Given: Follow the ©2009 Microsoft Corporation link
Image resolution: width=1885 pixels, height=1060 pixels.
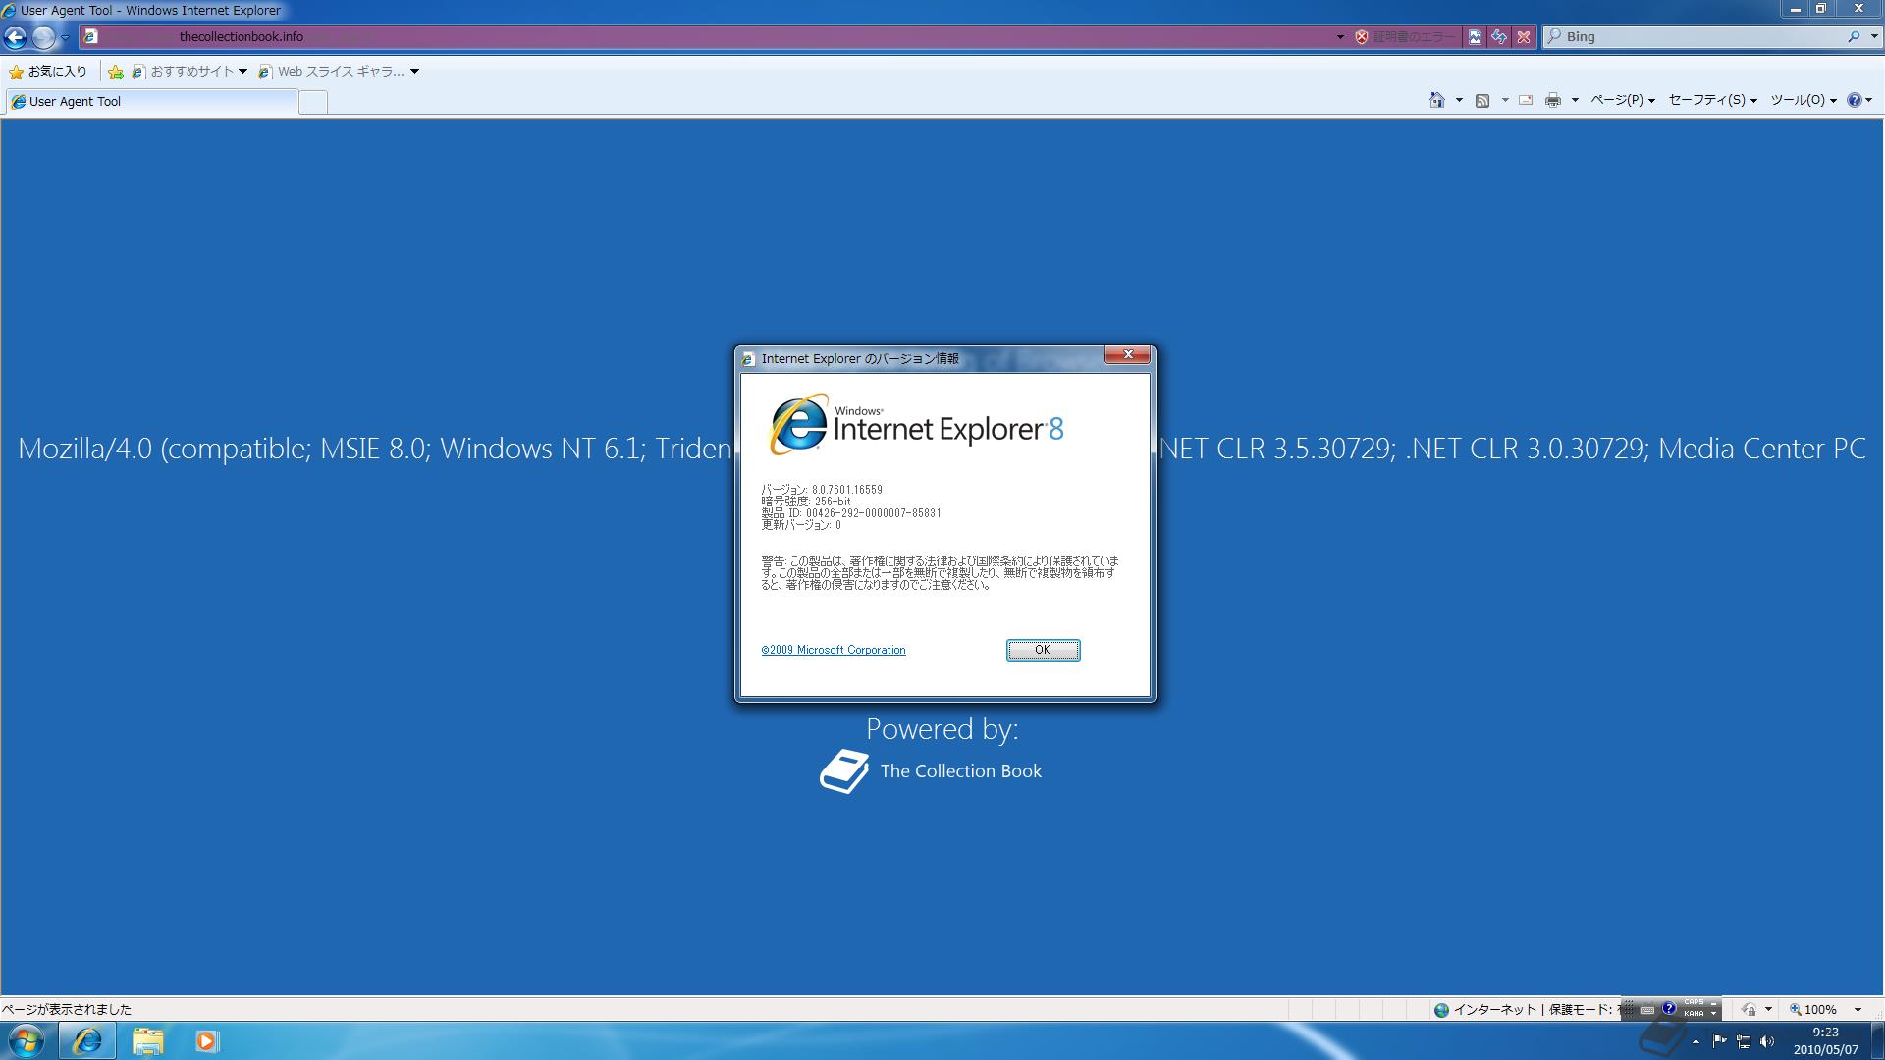Looking at the screenshot, I should coord(834,650).
